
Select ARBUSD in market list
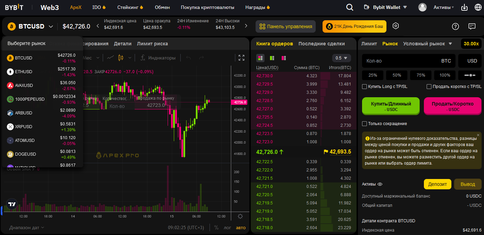click(x=43, y=113)
